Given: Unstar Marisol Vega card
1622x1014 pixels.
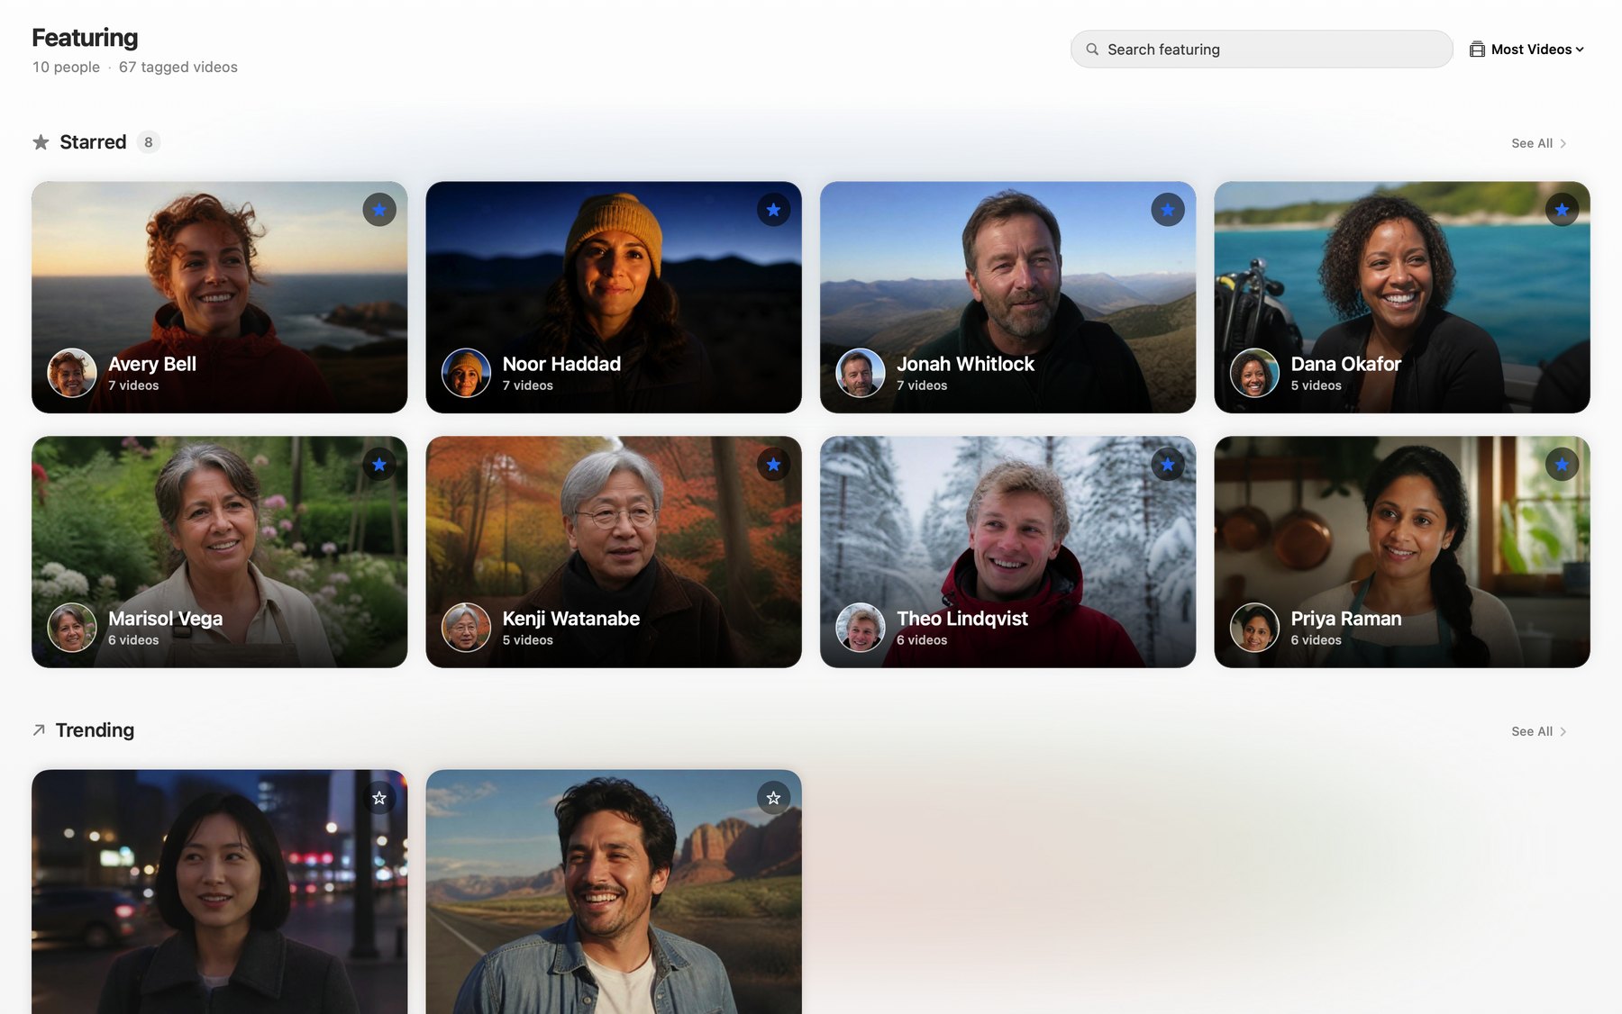Looking at the screenshot, I should click(379, 465).
